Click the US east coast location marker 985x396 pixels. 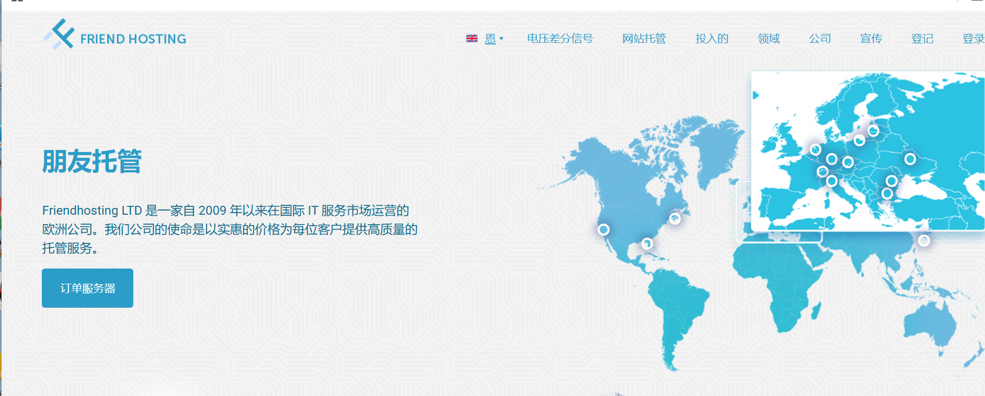tap(675, 218)
